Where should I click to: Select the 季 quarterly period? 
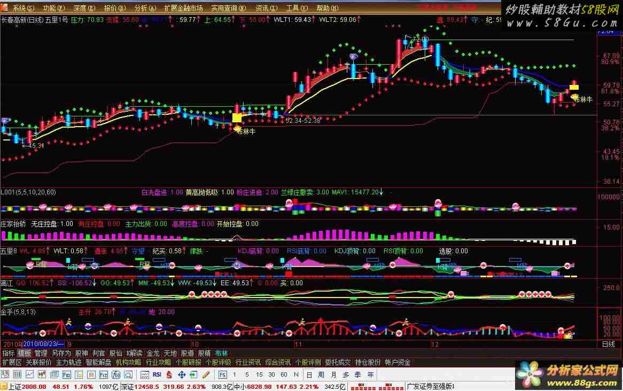(358, 374)
